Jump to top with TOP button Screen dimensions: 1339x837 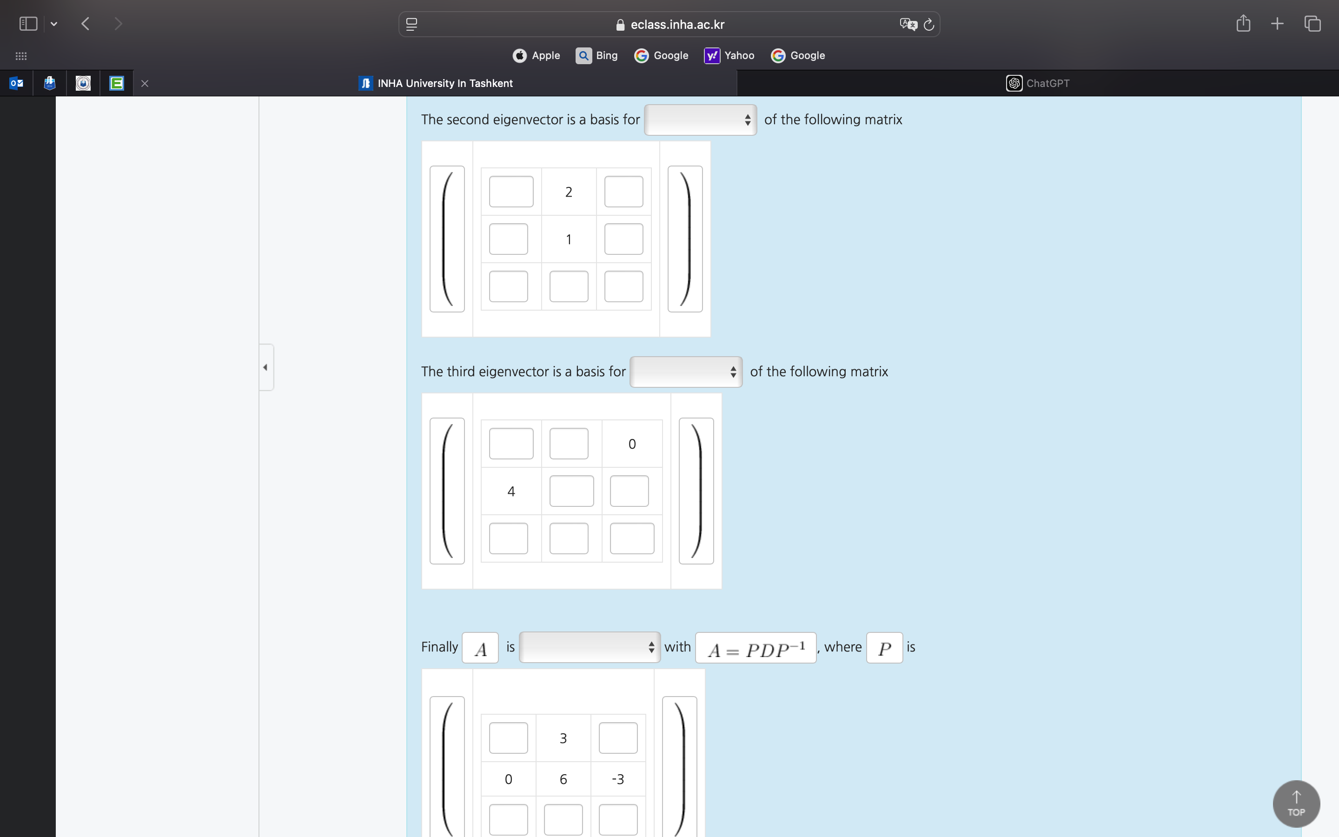(1296, 804)
